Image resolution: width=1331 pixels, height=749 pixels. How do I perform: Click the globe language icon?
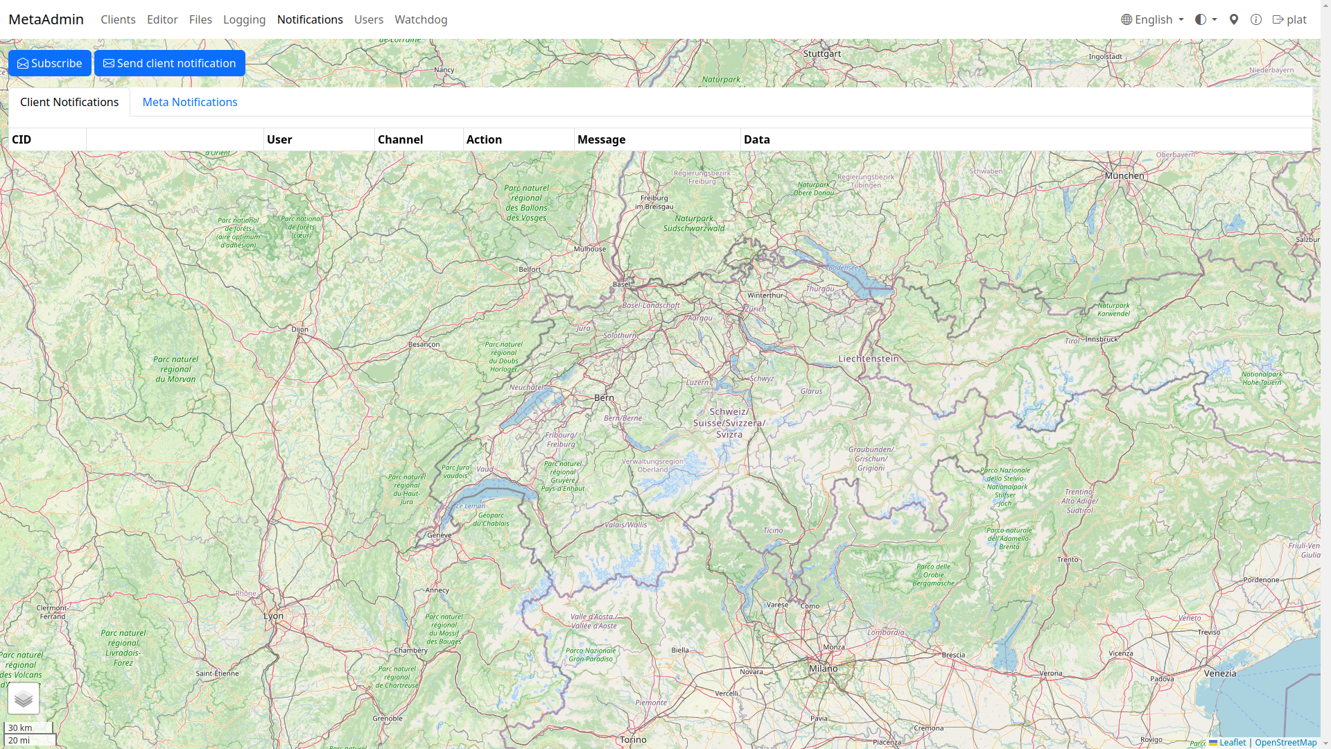tap(1126, 19)
